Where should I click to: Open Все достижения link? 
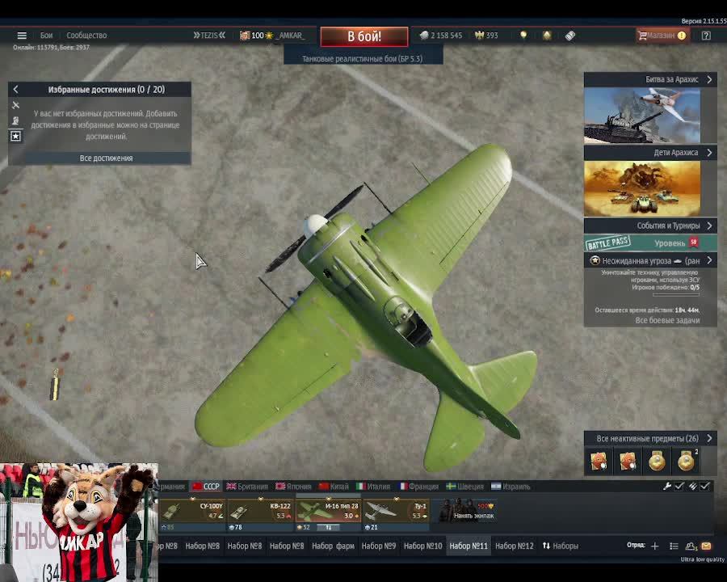pyautogui.click(x=106, y=158)
